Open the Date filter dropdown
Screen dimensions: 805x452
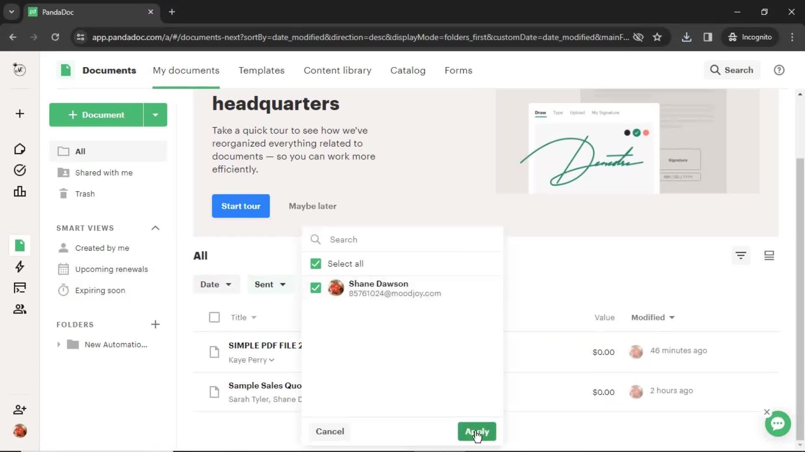click(x=216, y=284)
